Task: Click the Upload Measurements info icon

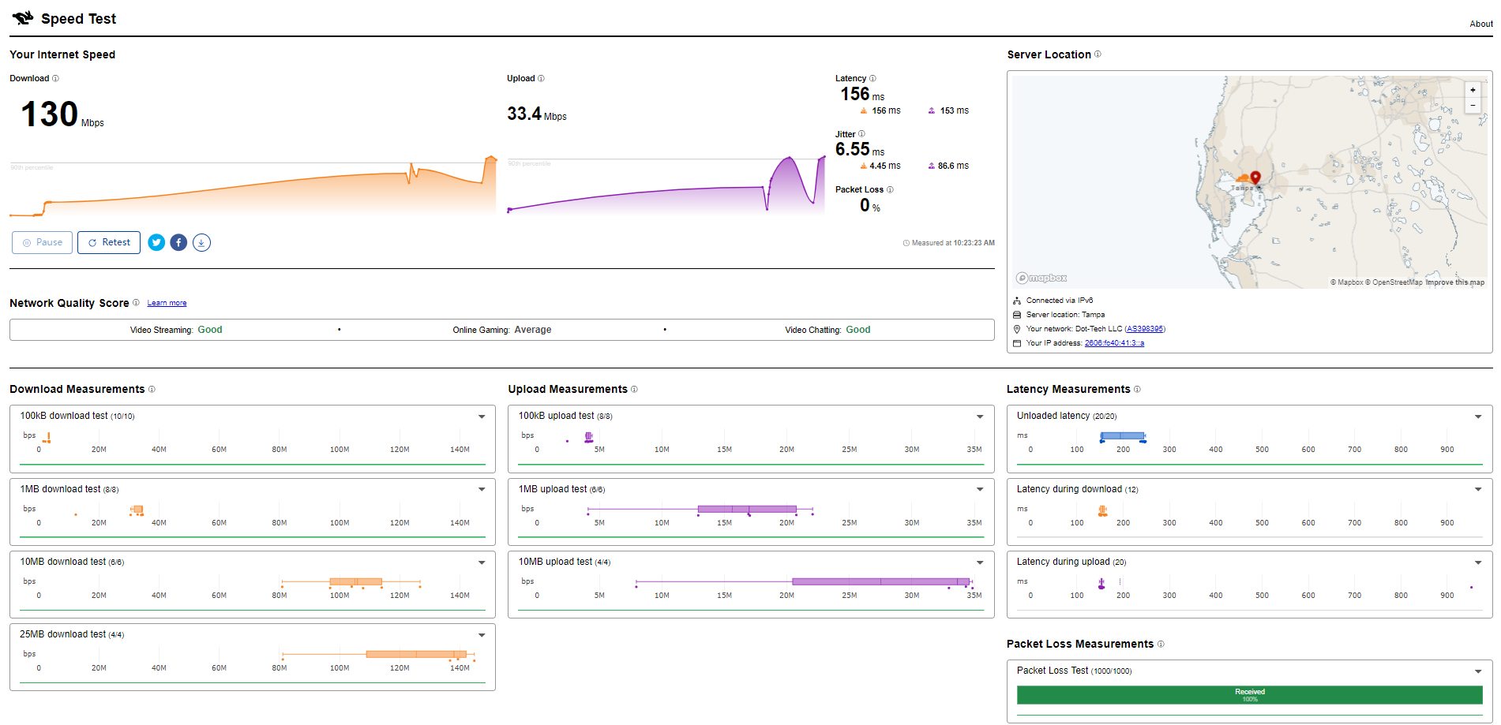Action: (x=634, y=389)
